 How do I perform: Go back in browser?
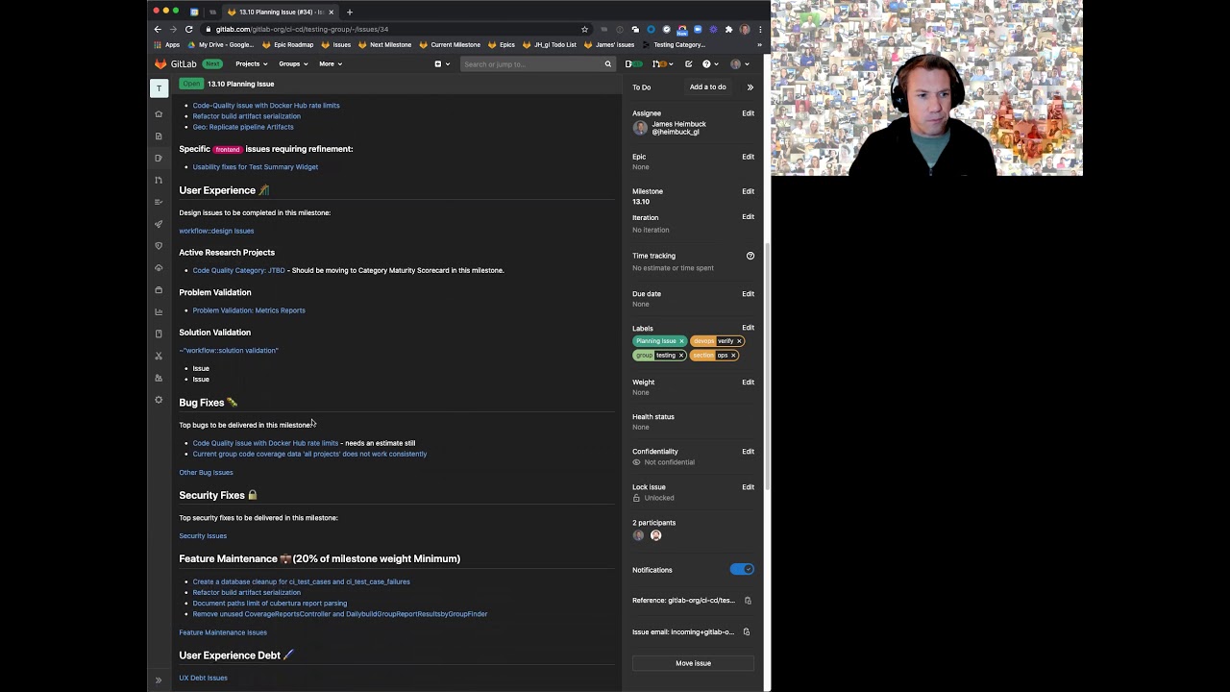[x=158, y=29]
